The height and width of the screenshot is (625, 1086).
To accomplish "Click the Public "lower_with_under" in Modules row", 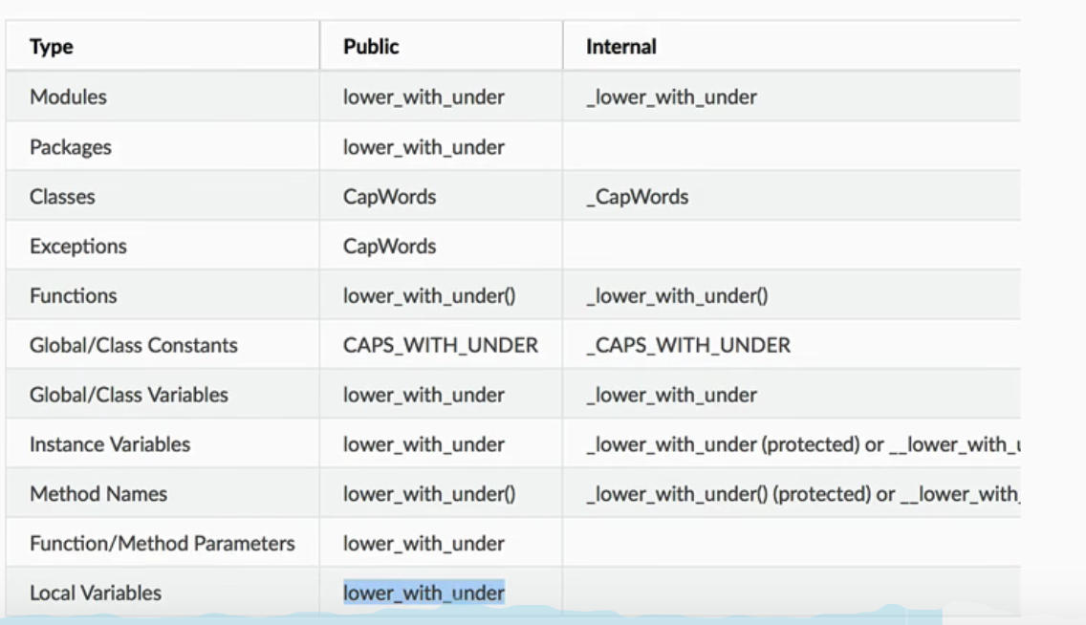I will (424, 97).
